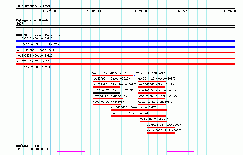Open esv3676673 (Besenbacher2015) label
Image resolution: width=243 pixels, height=155 pixels.
134,107
